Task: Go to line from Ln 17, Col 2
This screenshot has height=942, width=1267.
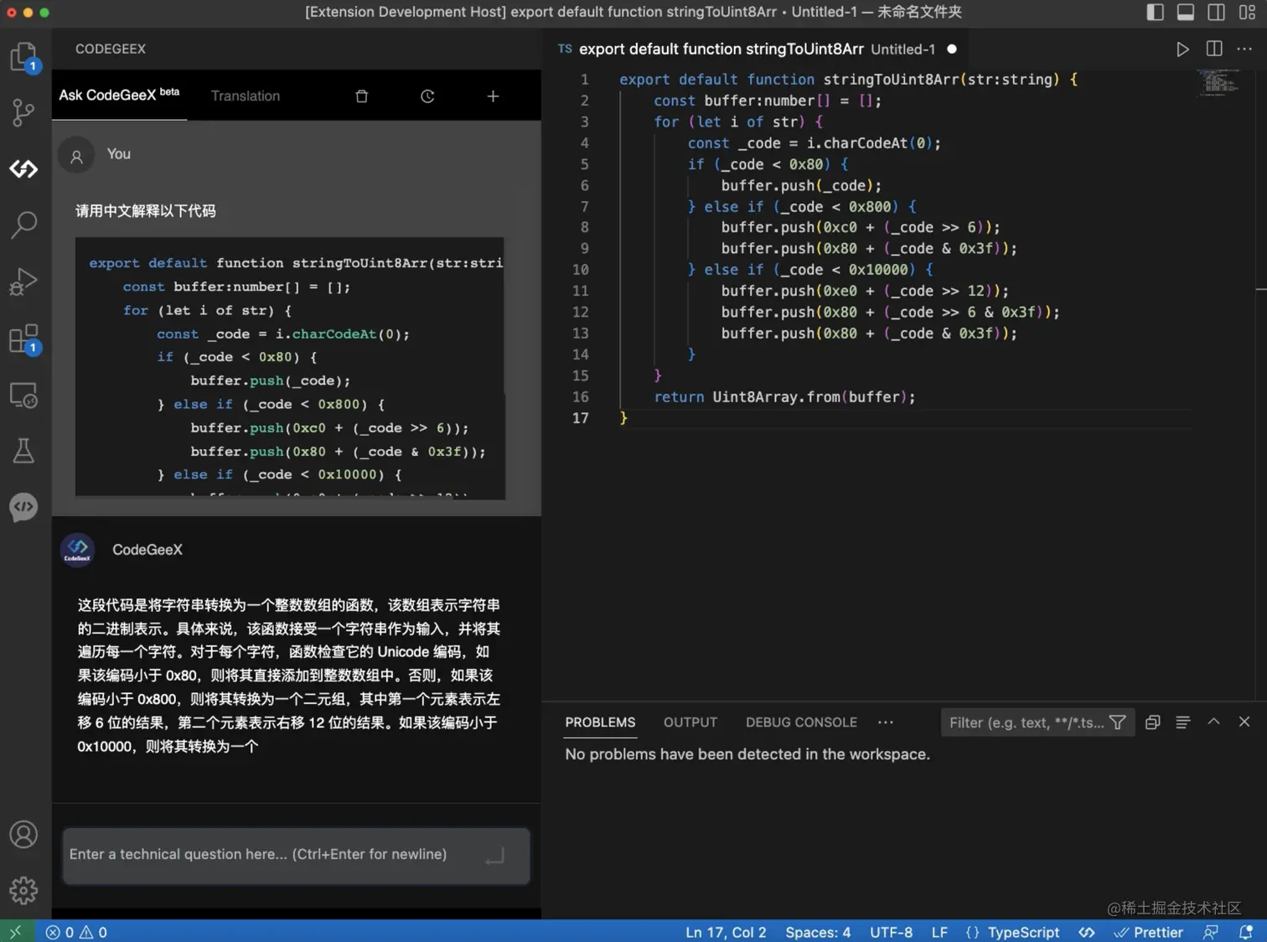Action: [x=726, y=932]
